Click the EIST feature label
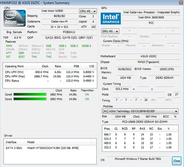The image size is (184, 167). point(21,57)
